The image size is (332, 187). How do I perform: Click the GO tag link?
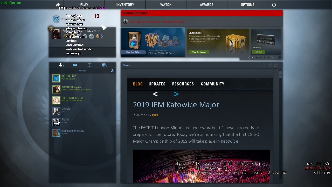coord(155,115)
